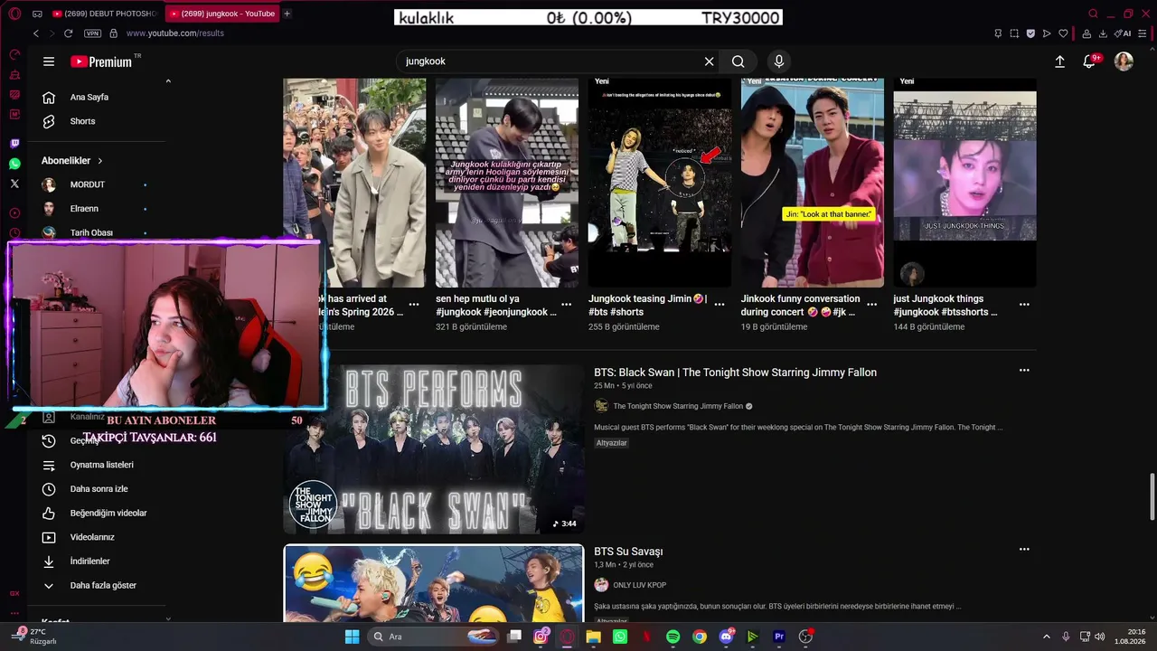Open options for 'just Jungkook things' short
The image size is (1157, 651).
coord(1024,305)
